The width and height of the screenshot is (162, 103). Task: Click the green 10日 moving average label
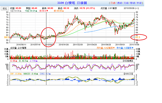[x=31, y=11]
